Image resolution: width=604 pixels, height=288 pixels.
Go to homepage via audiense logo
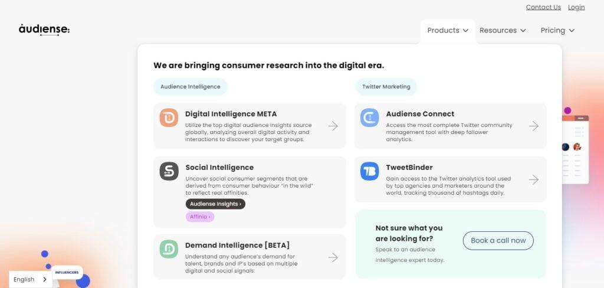pyautogui.click(x=44, y=30)
